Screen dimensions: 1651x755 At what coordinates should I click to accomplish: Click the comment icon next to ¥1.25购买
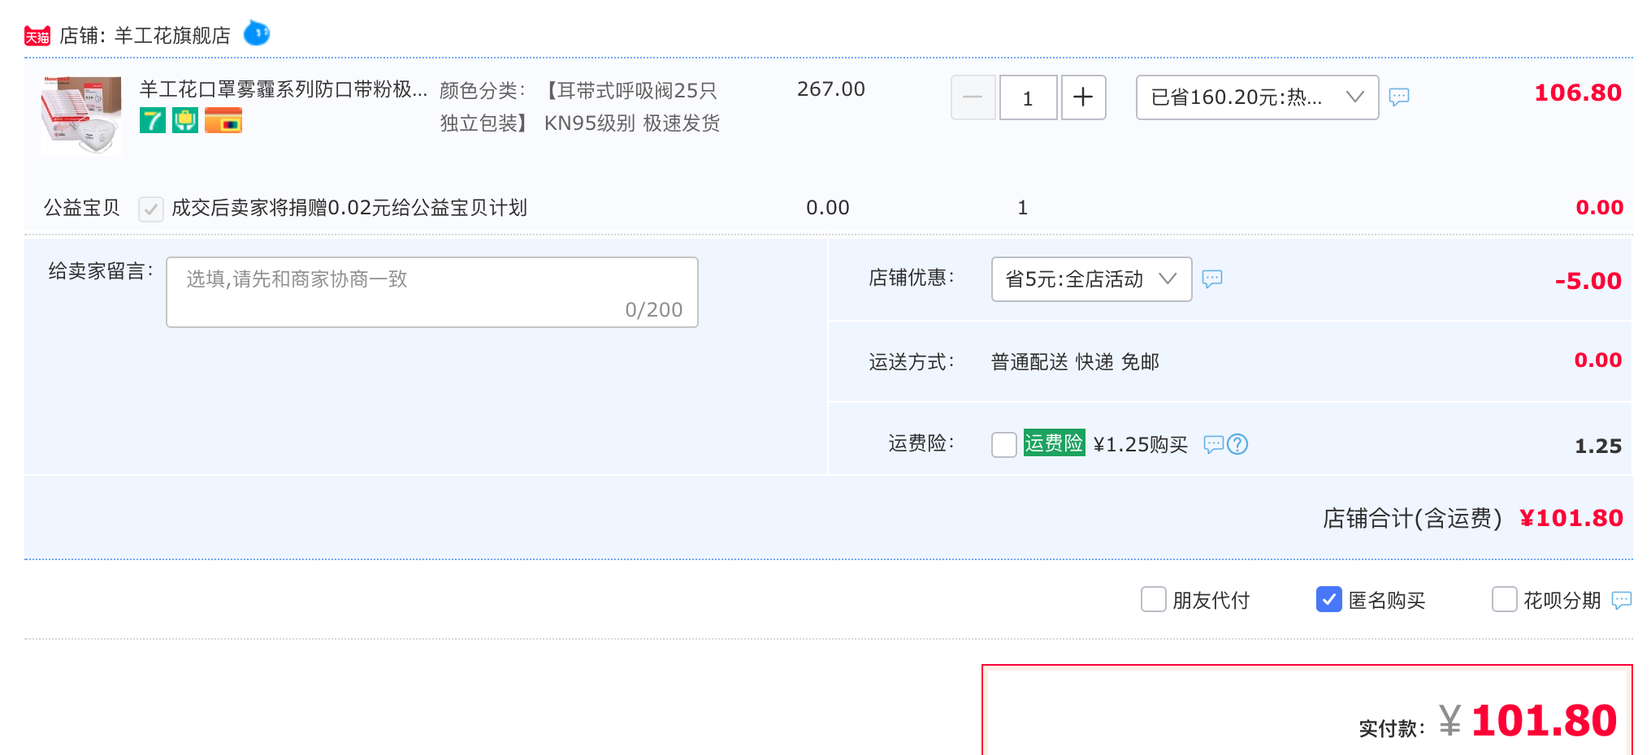(x=1214, y=444)
